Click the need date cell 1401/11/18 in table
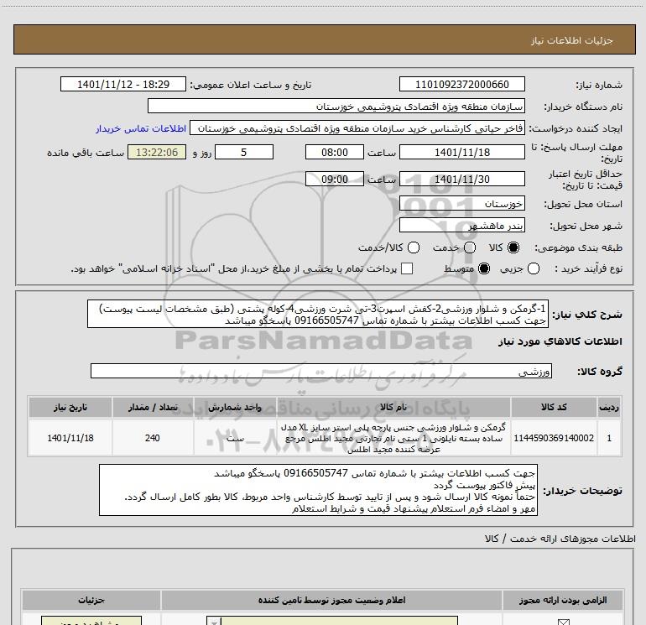 click(x=70, y=438)
